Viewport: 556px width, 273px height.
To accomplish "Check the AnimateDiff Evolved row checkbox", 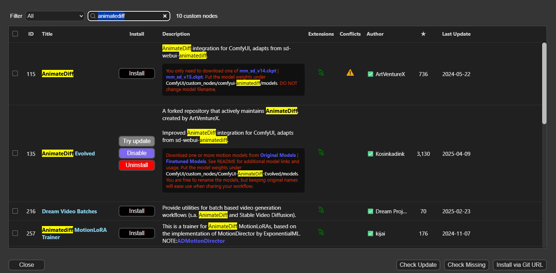I will tap(15, 153).
